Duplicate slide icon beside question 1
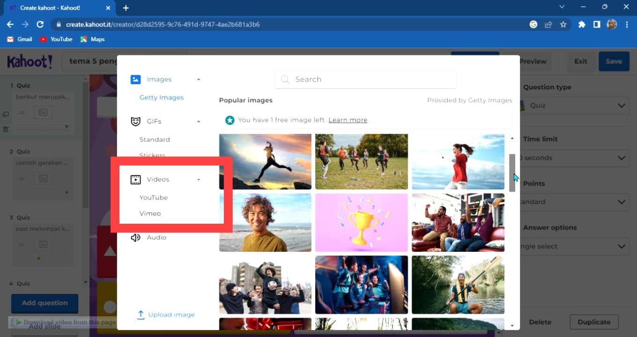Image resolution: width=637 pixels, height=337 pixels. (x=6, y=114)
